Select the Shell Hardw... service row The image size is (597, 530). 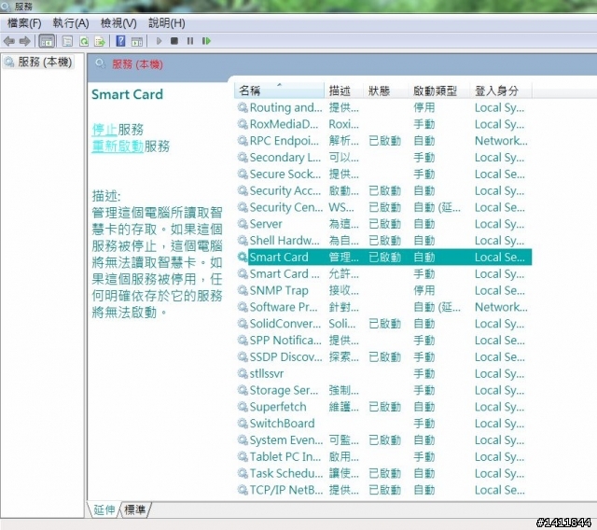[383, 240]
